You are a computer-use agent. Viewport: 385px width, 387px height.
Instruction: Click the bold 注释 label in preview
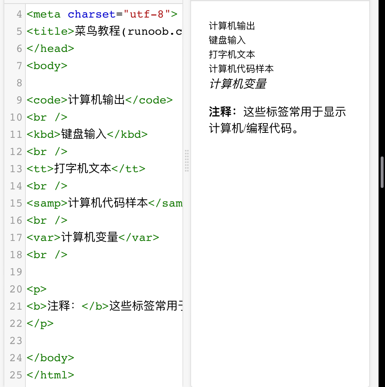tap(220, 112)
